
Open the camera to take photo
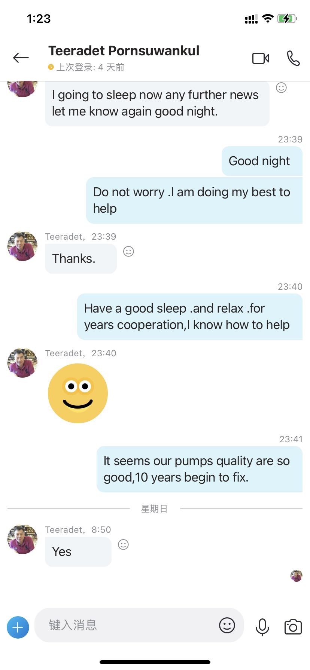[293, 627]
